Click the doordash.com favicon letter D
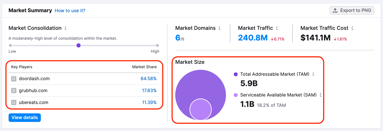Screen dimensions: 383x131 click(x=14, y=79)
